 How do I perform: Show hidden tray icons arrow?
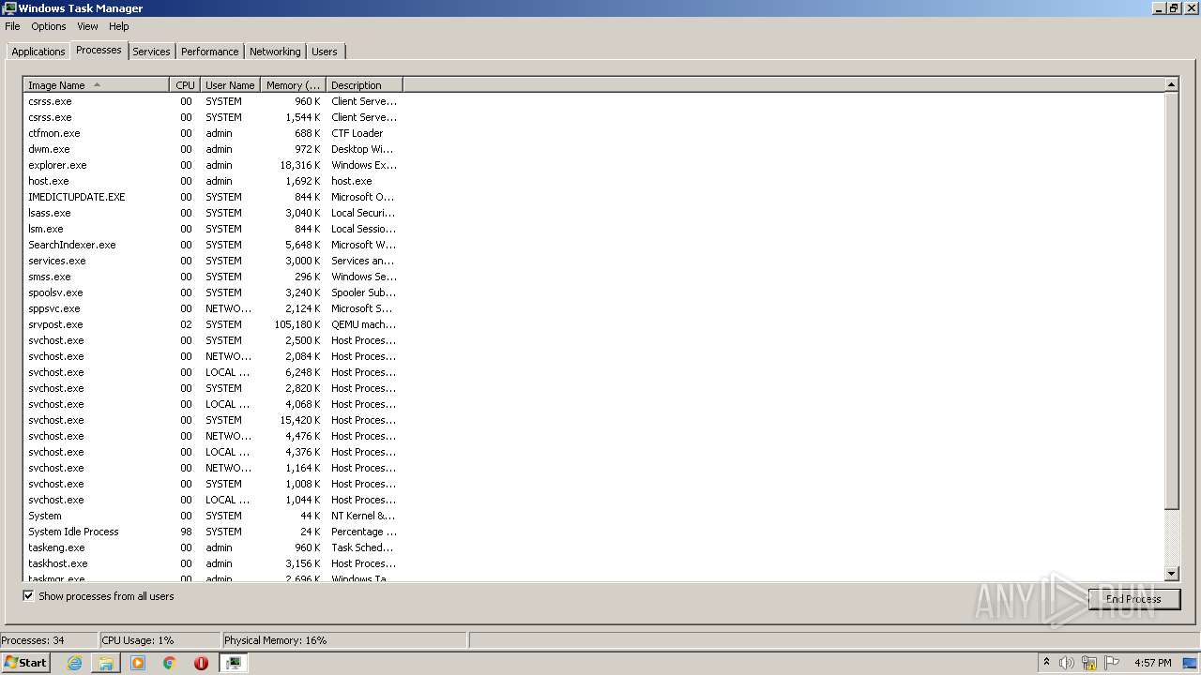1046,663
